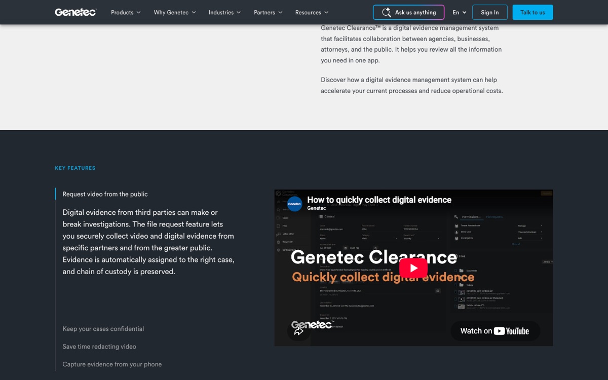Click the video share arrow icon

coord(298,331)
